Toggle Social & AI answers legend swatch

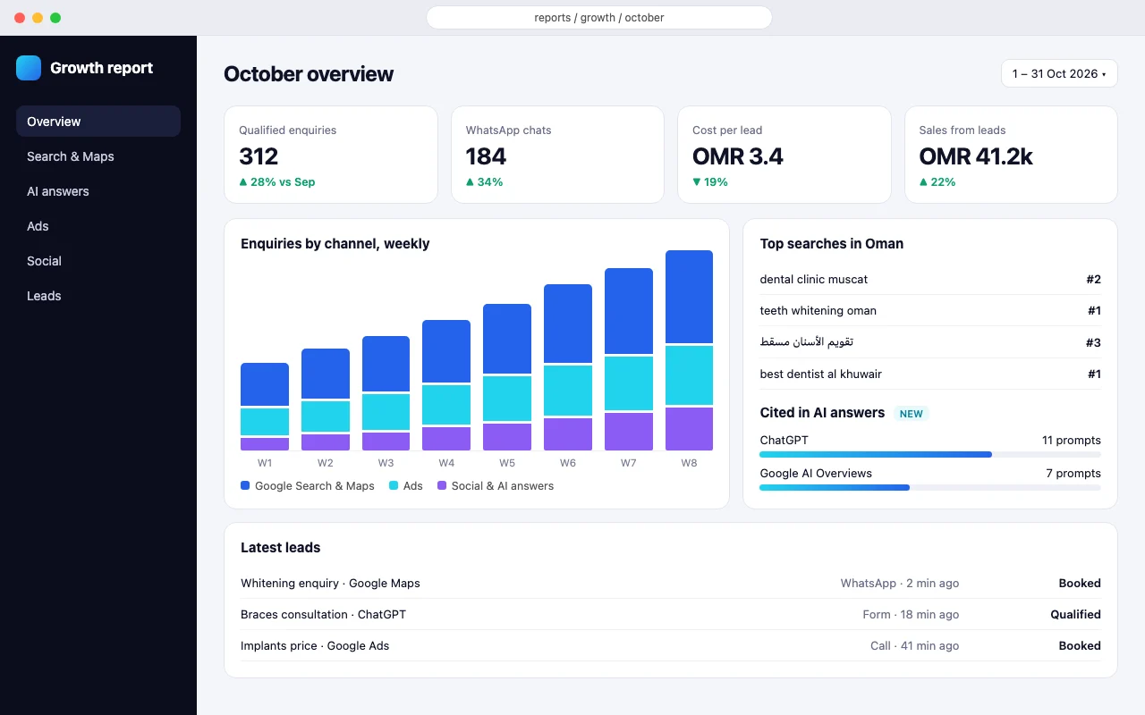pos(442,485)
